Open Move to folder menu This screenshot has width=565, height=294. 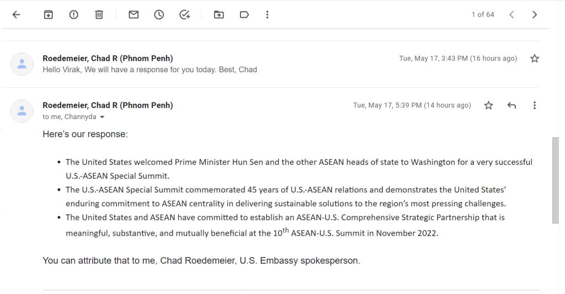218,15
